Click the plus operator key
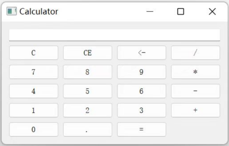The width and height of the screenshot is (229, 146). [195, 110]
